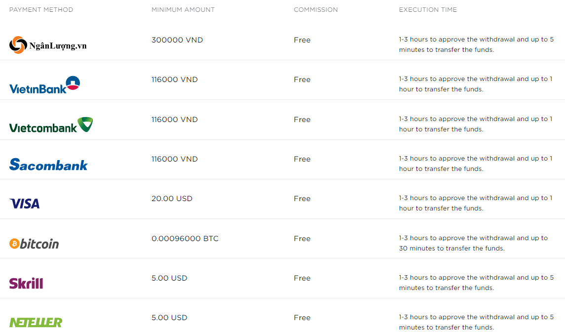This screenshot has height=332, width=565.
Task: Click the NganLuong execution time description
Action: pyautogui.click(x=476, y=44)
